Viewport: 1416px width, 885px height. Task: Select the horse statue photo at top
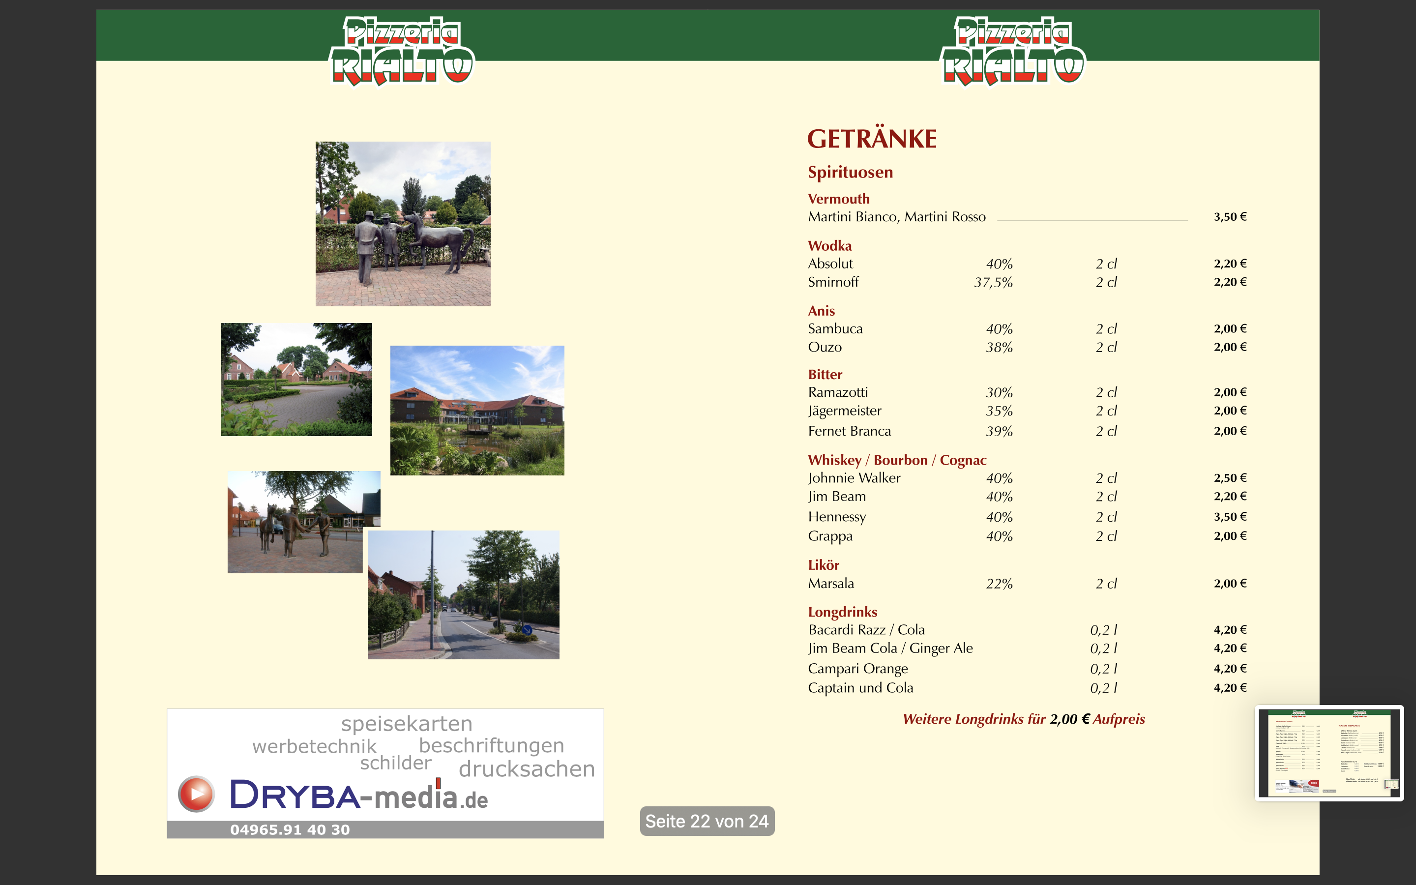coord(403,224)
